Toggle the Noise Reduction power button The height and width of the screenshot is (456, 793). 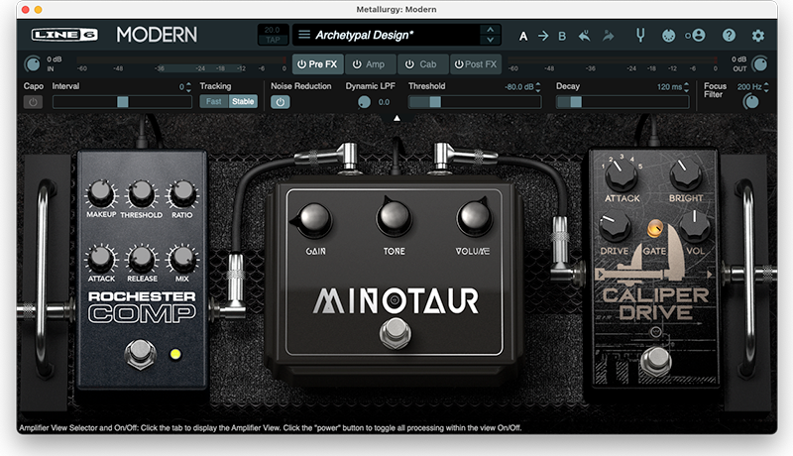(x=281, y=102)
